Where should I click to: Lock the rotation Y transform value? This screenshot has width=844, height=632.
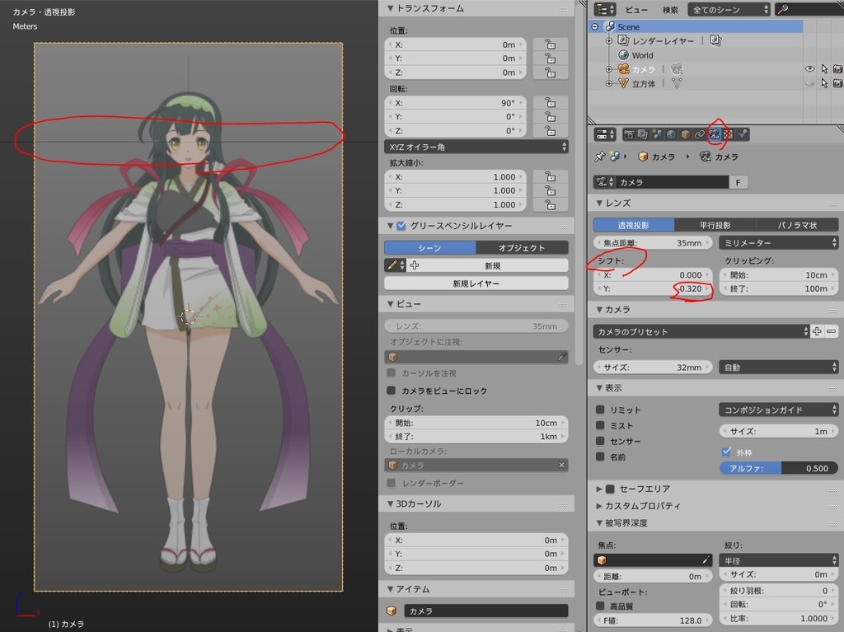point(550,116)
